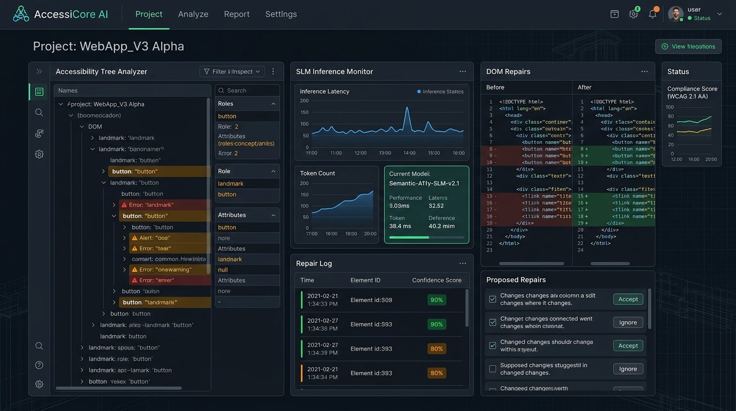736x411 pixels.
Task: Open the Filter & Inspect dropdown
Action: click(x=232, y=71)
